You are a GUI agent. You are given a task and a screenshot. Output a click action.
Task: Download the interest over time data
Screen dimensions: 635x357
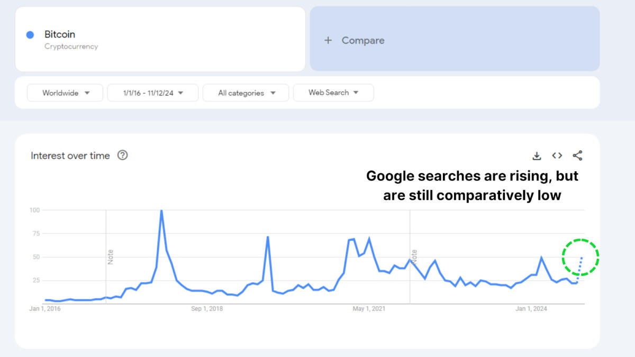537,155
